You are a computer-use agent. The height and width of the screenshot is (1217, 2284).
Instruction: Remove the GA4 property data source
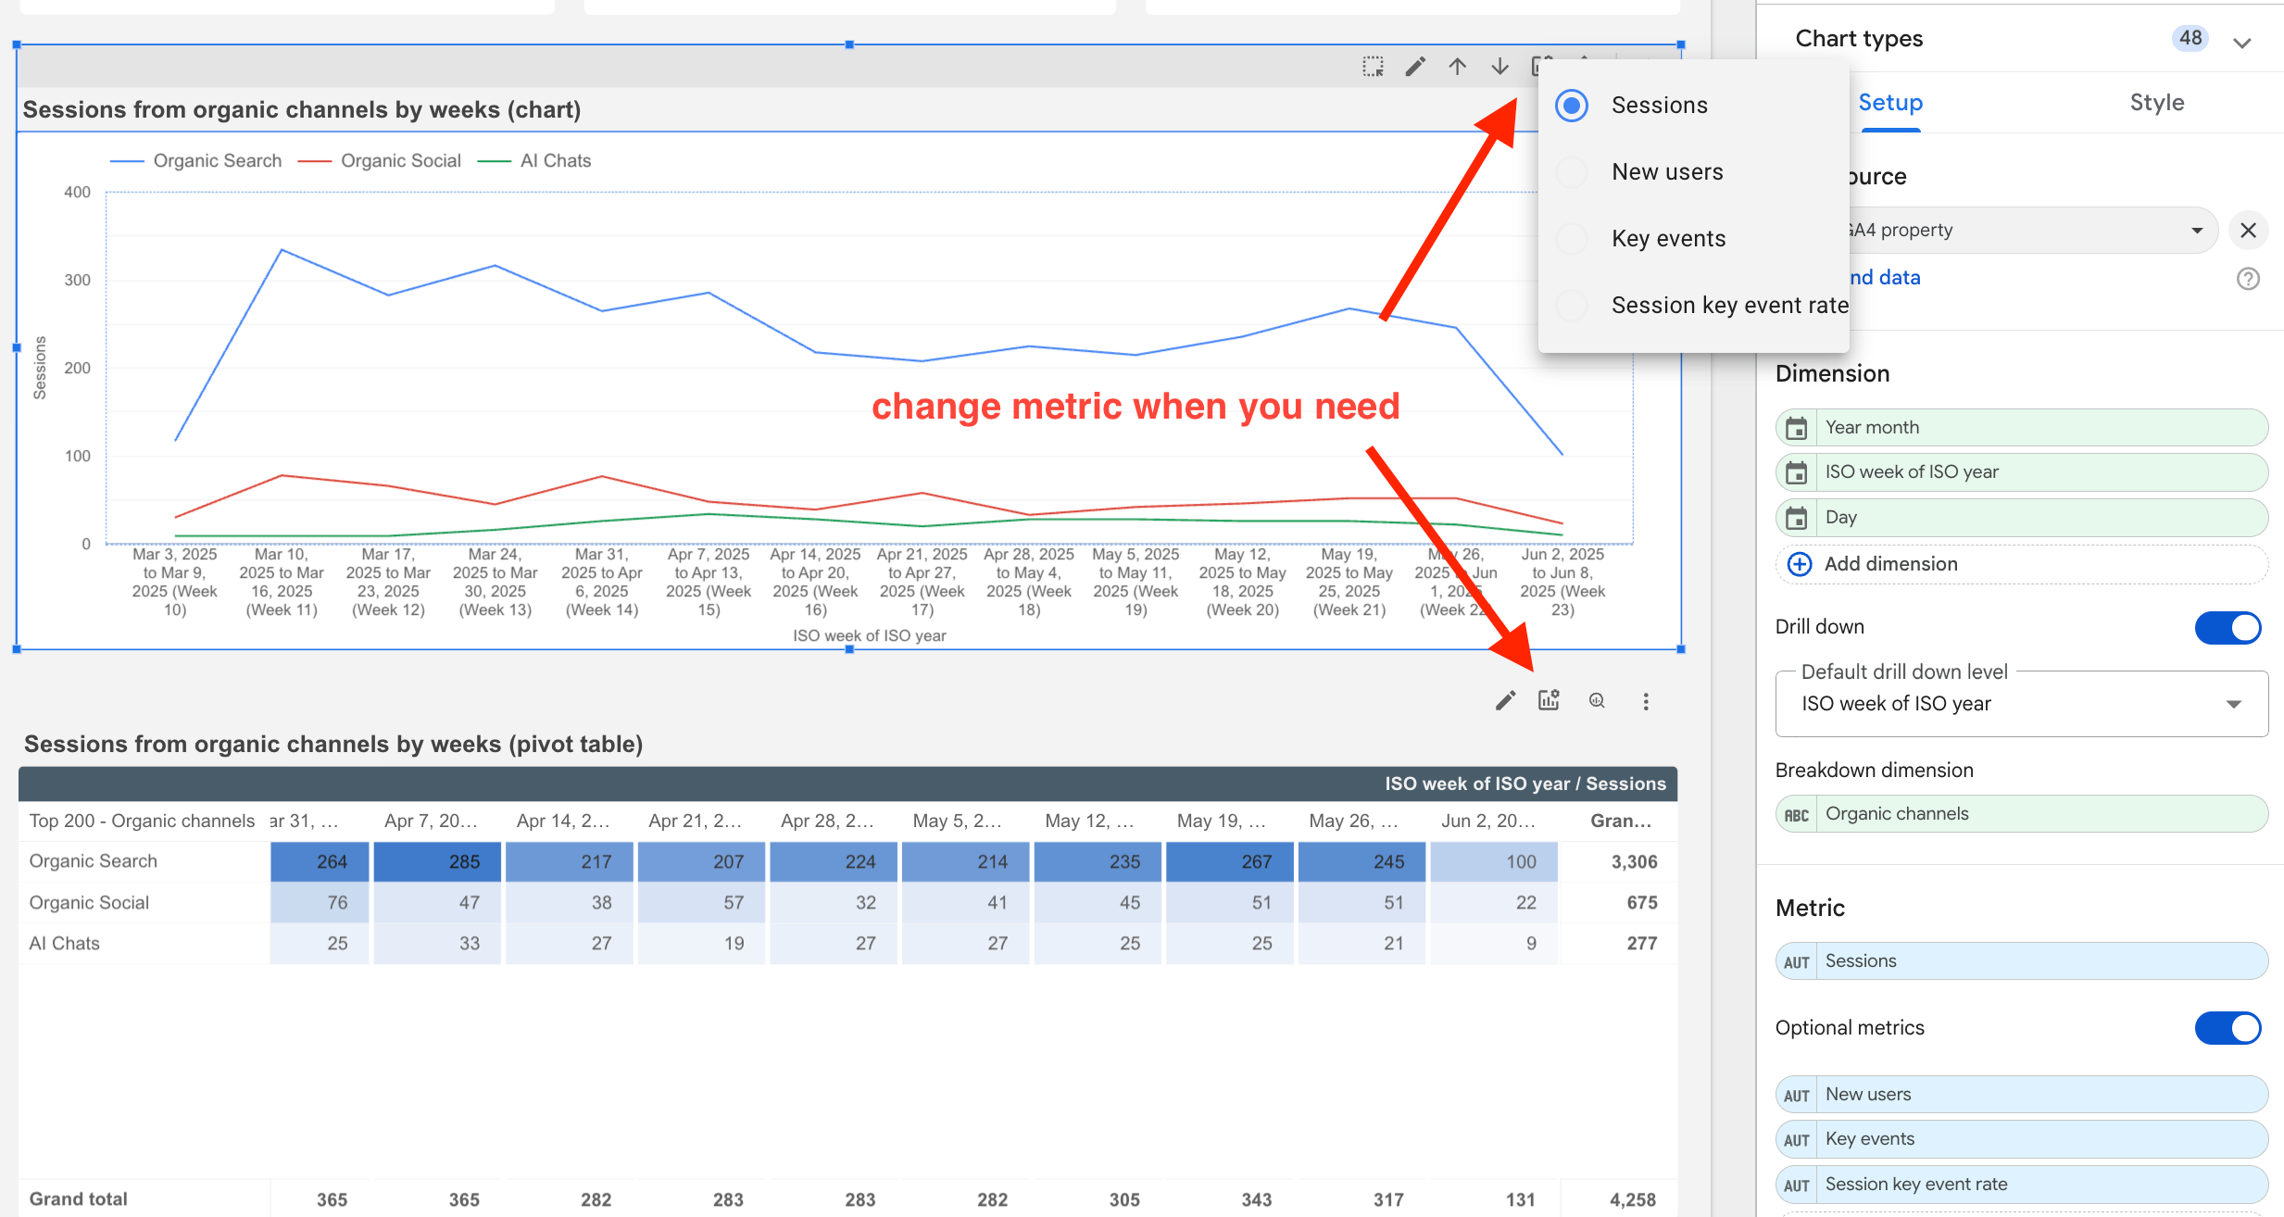(2248, 230)
